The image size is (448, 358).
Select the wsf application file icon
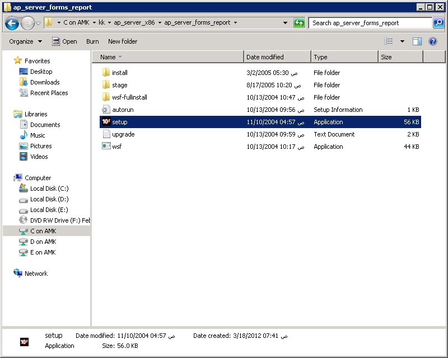(106, 147)
